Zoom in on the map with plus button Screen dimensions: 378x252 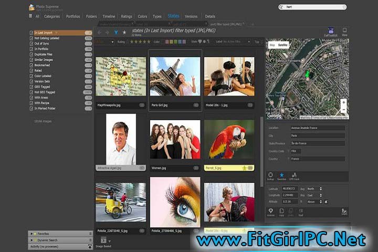[343, 102]
